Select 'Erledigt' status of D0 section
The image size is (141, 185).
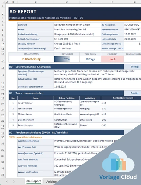pyautogui.click(x=133, y=67)
